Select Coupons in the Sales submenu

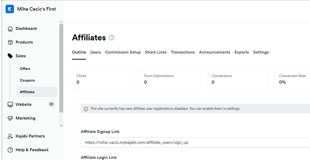click(27, 80)
